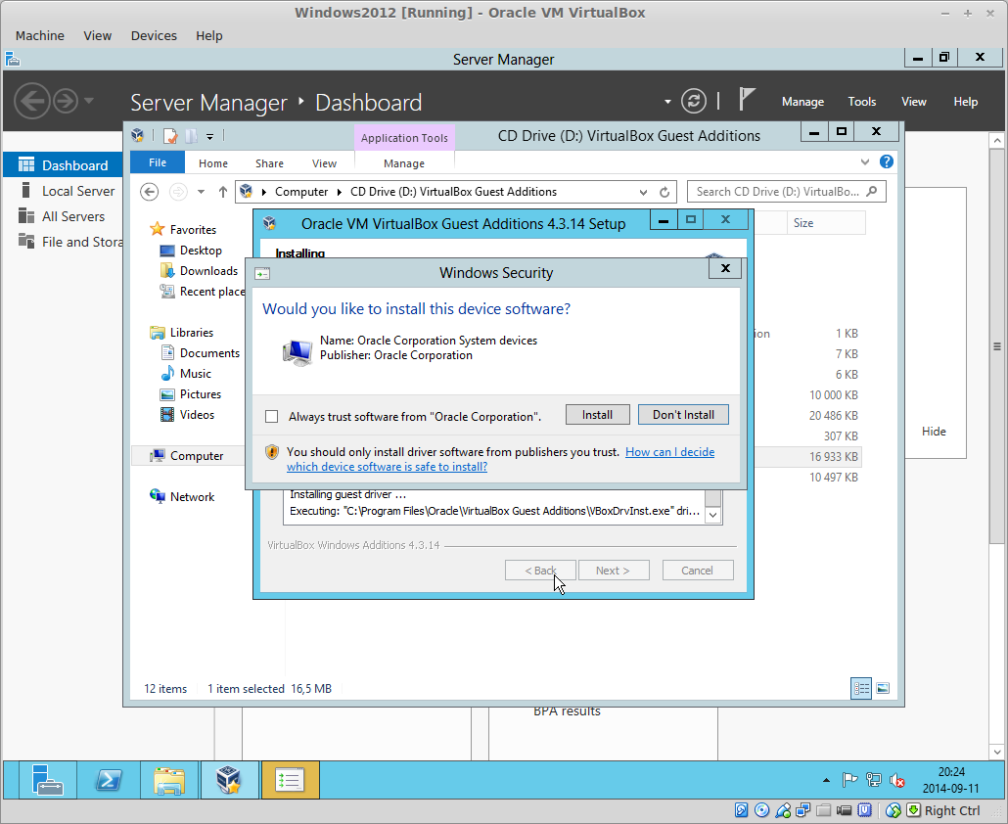
Task: Switch to details view icon
Action: click(x=861, y=688)
